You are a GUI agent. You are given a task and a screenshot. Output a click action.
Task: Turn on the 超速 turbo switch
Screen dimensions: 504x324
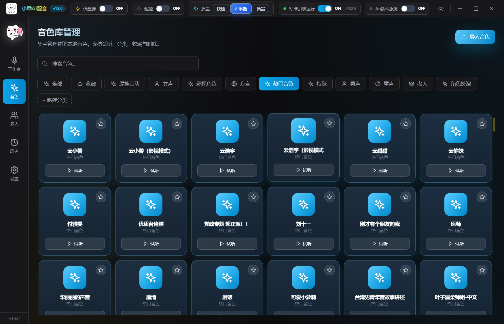(x=163, y=9)
